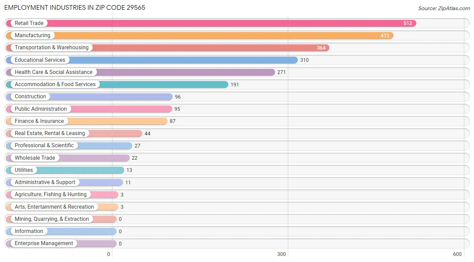The width and height of the screenshot is (474, 262).
Task: Click the Arts, Entertainment & Recreation label
Action: (x=54, y=207)
